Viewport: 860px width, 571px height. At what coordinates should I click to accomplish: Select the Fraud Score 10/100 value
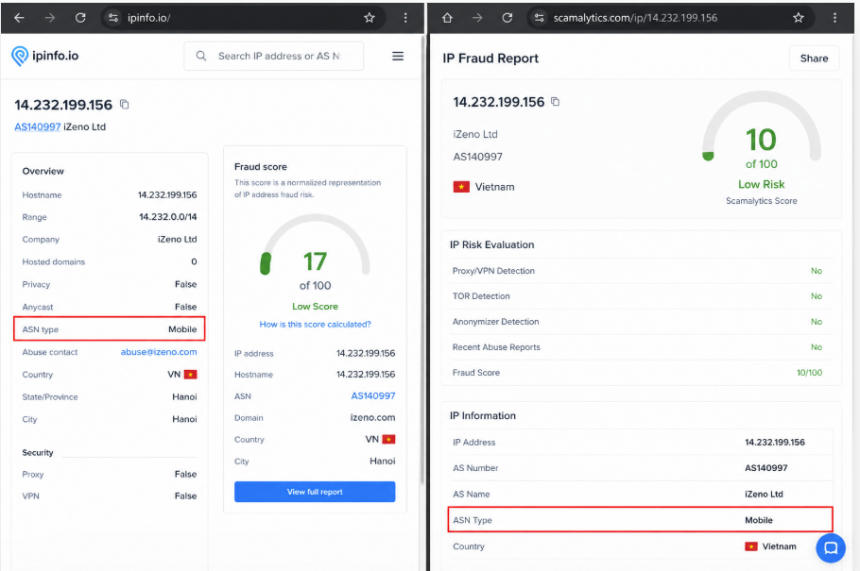[810, 373]
